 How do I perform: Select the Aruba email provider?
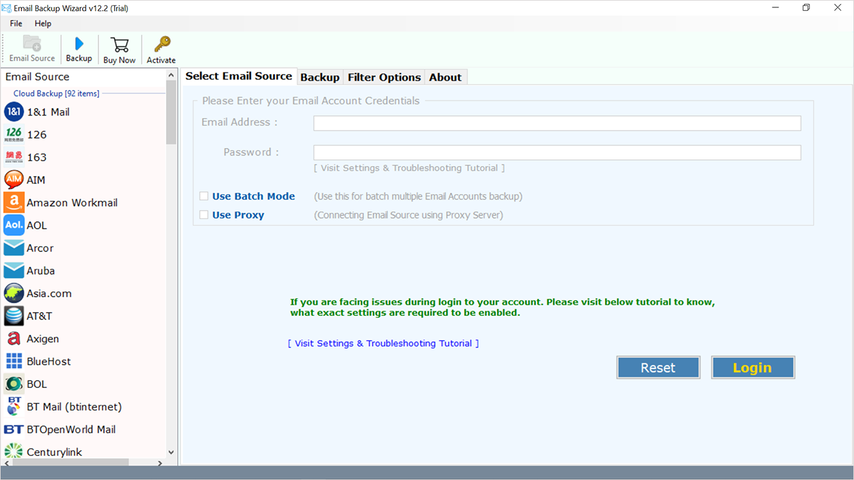(x=41, y=270)
